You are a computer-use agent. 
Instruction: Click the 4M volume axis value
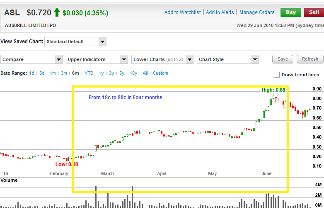318,185
